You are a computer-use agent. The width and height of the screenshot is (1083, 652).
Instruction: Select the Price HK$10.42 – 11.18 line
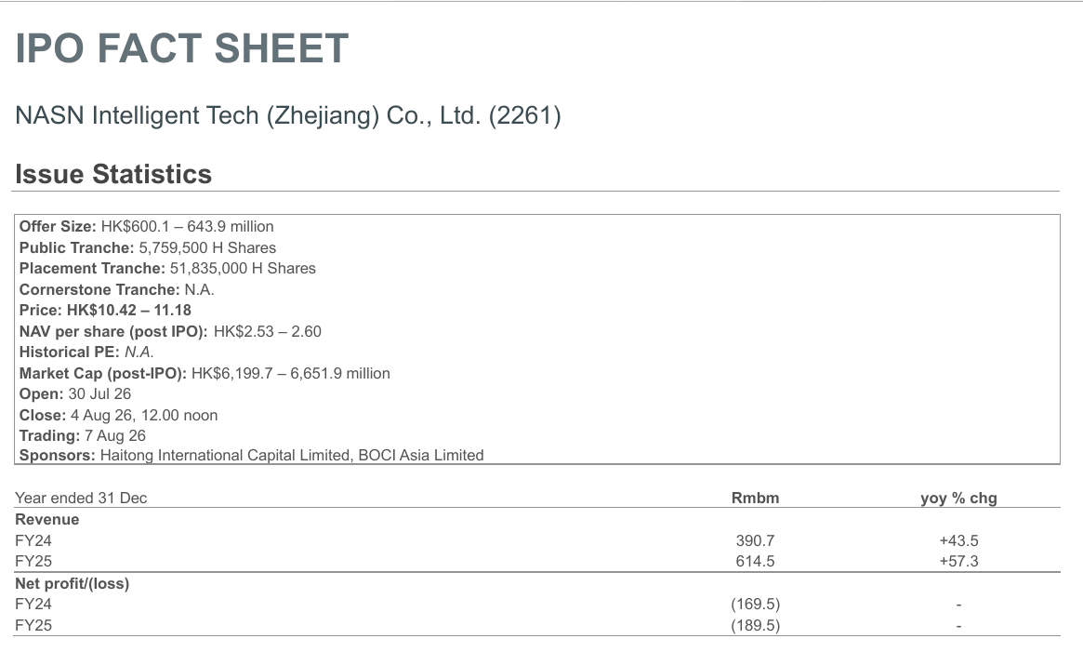pyautogui.click(x=105, y=311)
